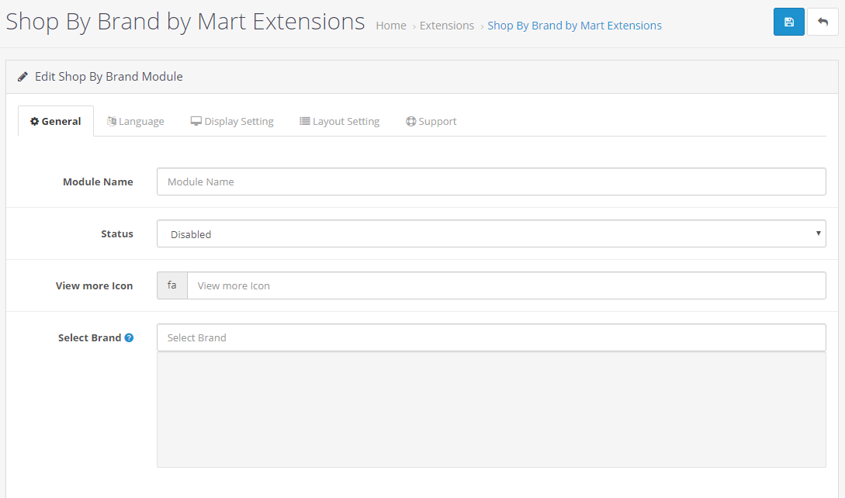Viewport: 845px width, 498px height.
Task: Click the back arrow button
Action: 822,22
